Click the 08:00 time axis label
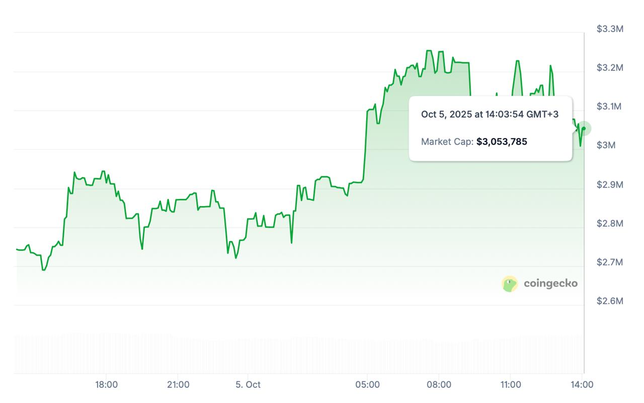The width and height of the screenshot is (644, 403). [x=439, y=385]
